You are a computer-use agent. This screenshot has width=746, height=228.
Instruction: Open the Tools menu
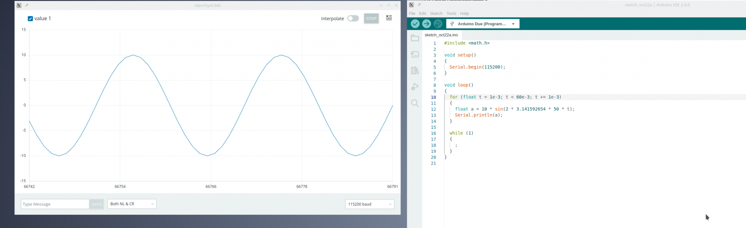pyautogui.click(x=451, y=14)
